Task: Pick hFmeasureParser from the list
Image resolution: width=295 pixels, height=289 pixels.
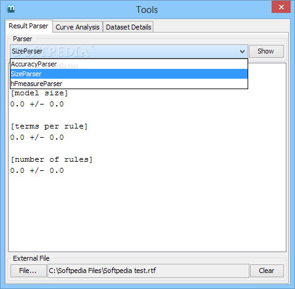Action: click(129, 84)
